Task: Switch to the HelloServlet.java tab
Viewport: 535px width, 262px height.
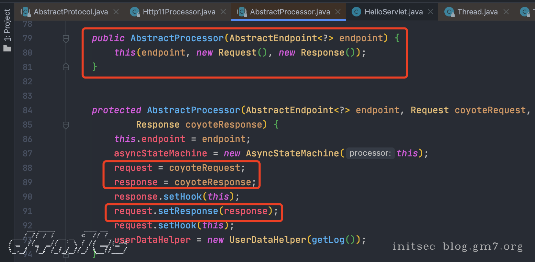Action: pos(393,12)
